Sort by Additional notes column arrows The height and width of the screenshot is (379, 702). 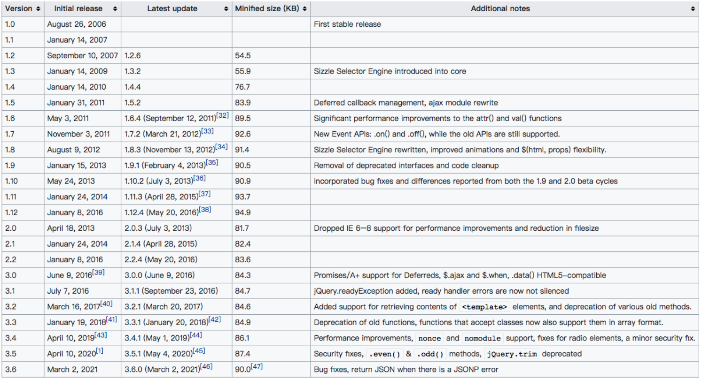693,9
